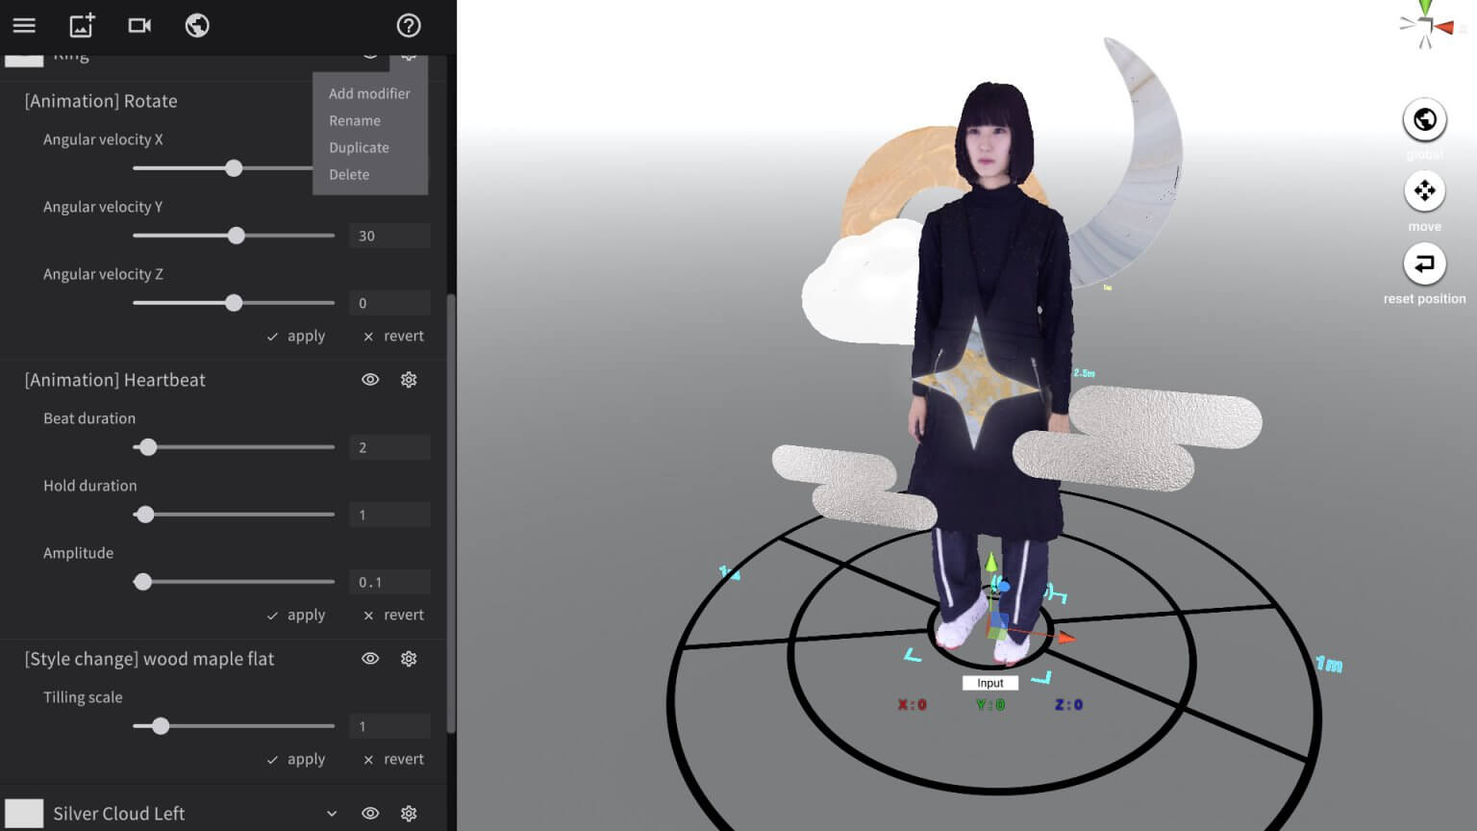Select the move tool on the right panel

(x=1424, y=190)
